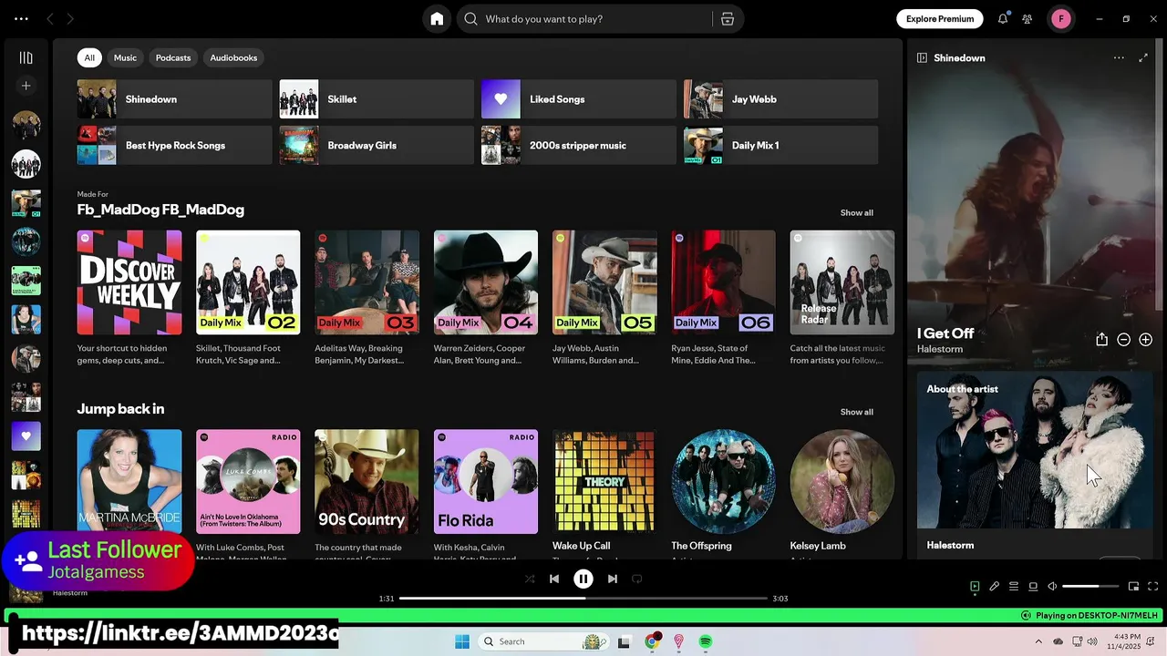Open the user profile avatar menu

[1061, 19]
